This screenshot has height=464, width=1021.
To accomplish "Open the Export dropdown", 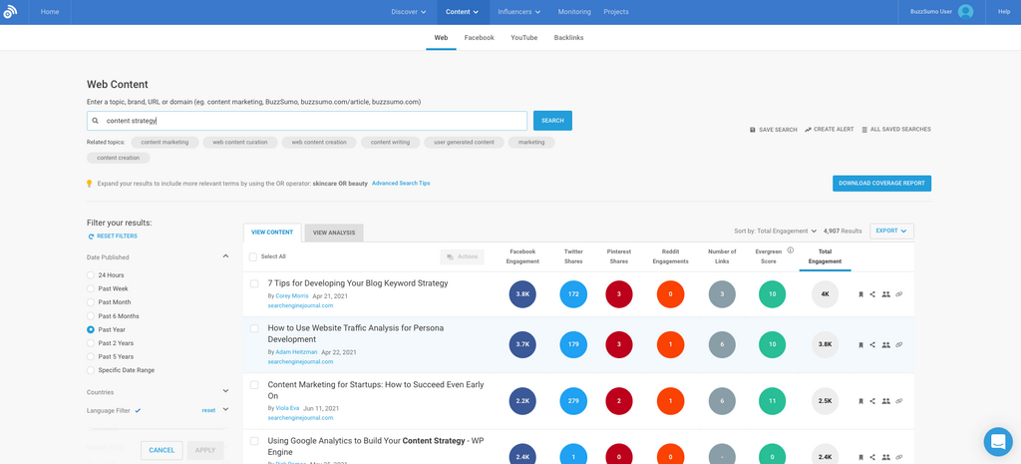I will [891, 231].
